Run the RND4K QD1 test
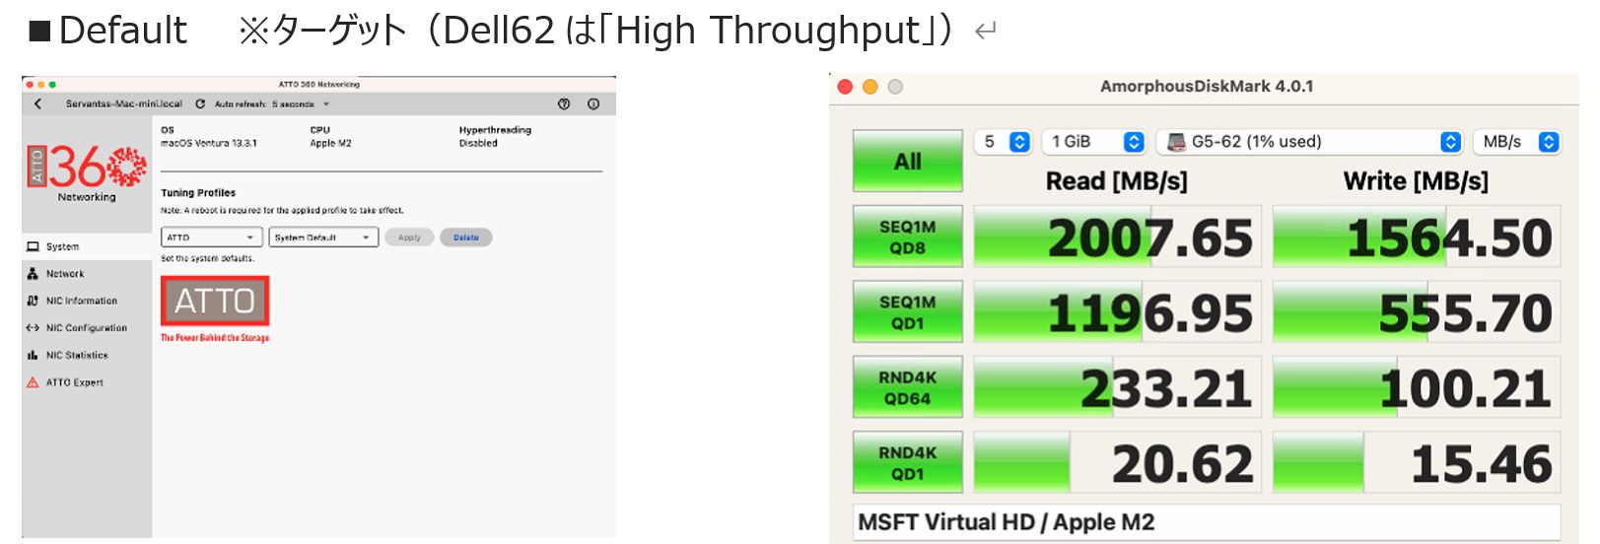 click(908, 462)
